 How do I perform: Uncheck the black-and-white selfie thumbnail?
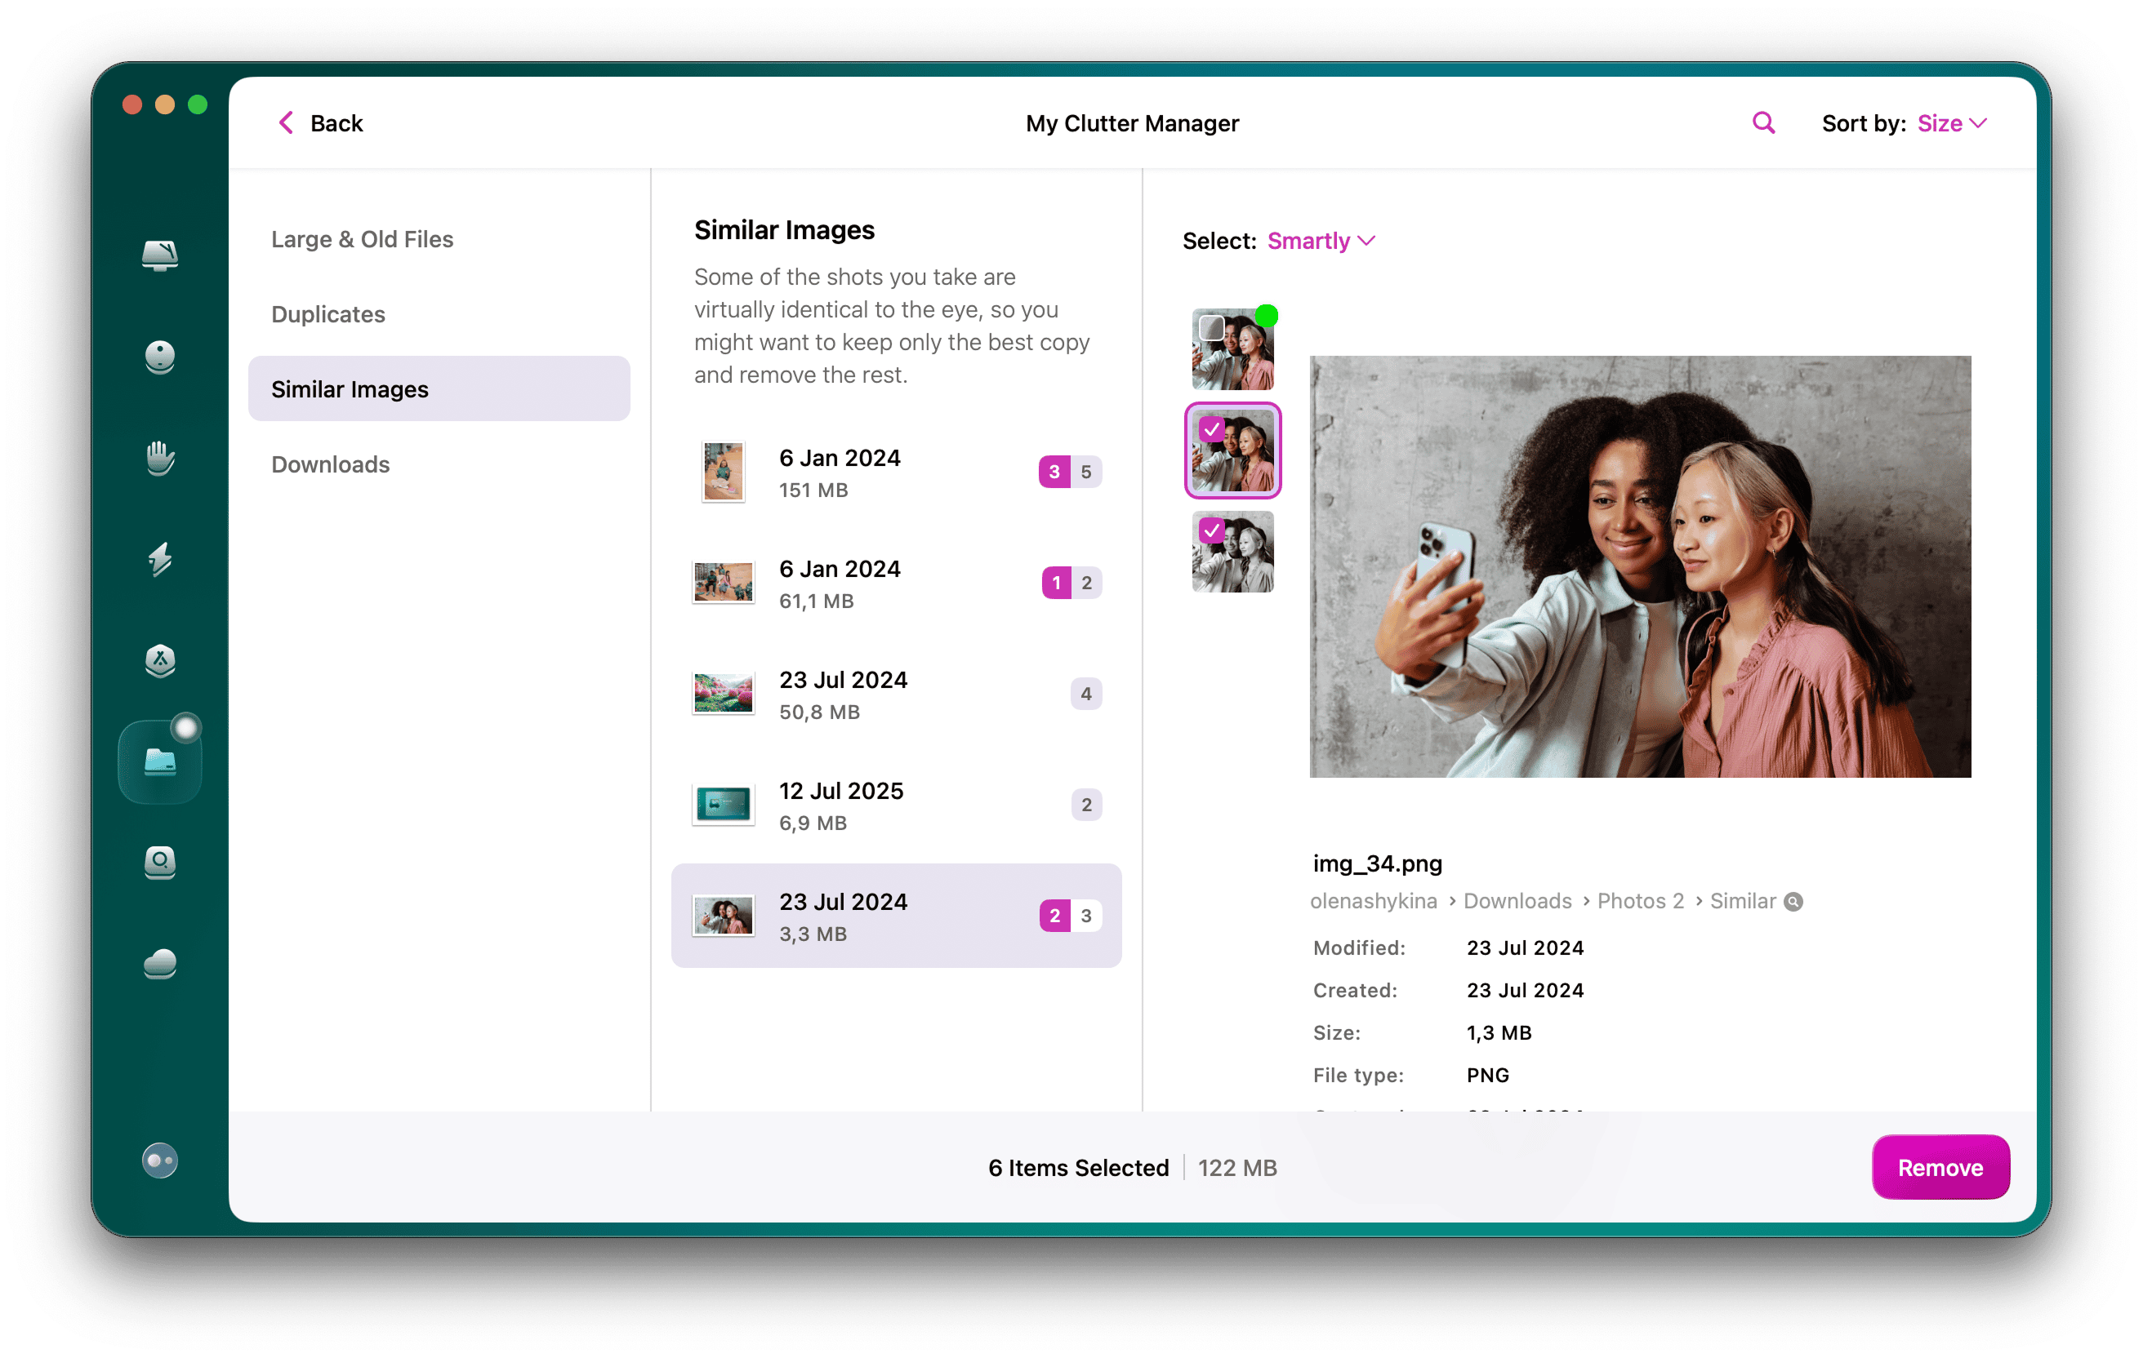point(1211,531)
